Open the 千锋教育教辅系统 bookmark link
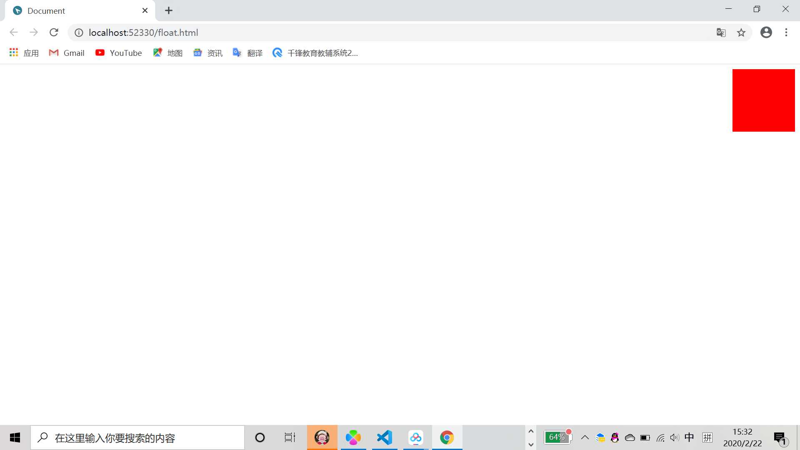800x450 pixels. click(x=315, y=53)
